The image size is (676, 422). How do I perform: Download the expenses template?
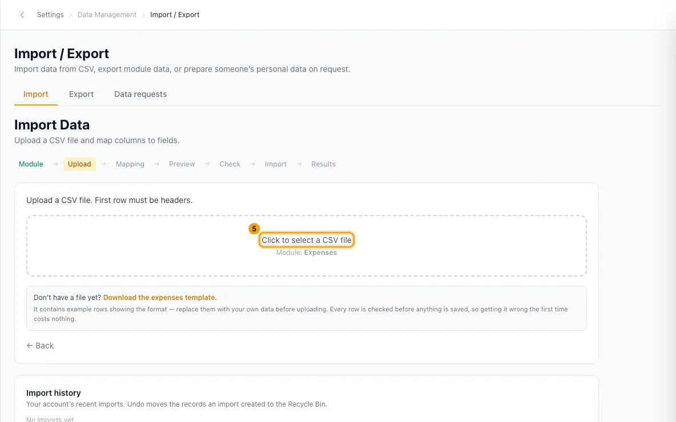pyautogui.click(x=159, y=298)
